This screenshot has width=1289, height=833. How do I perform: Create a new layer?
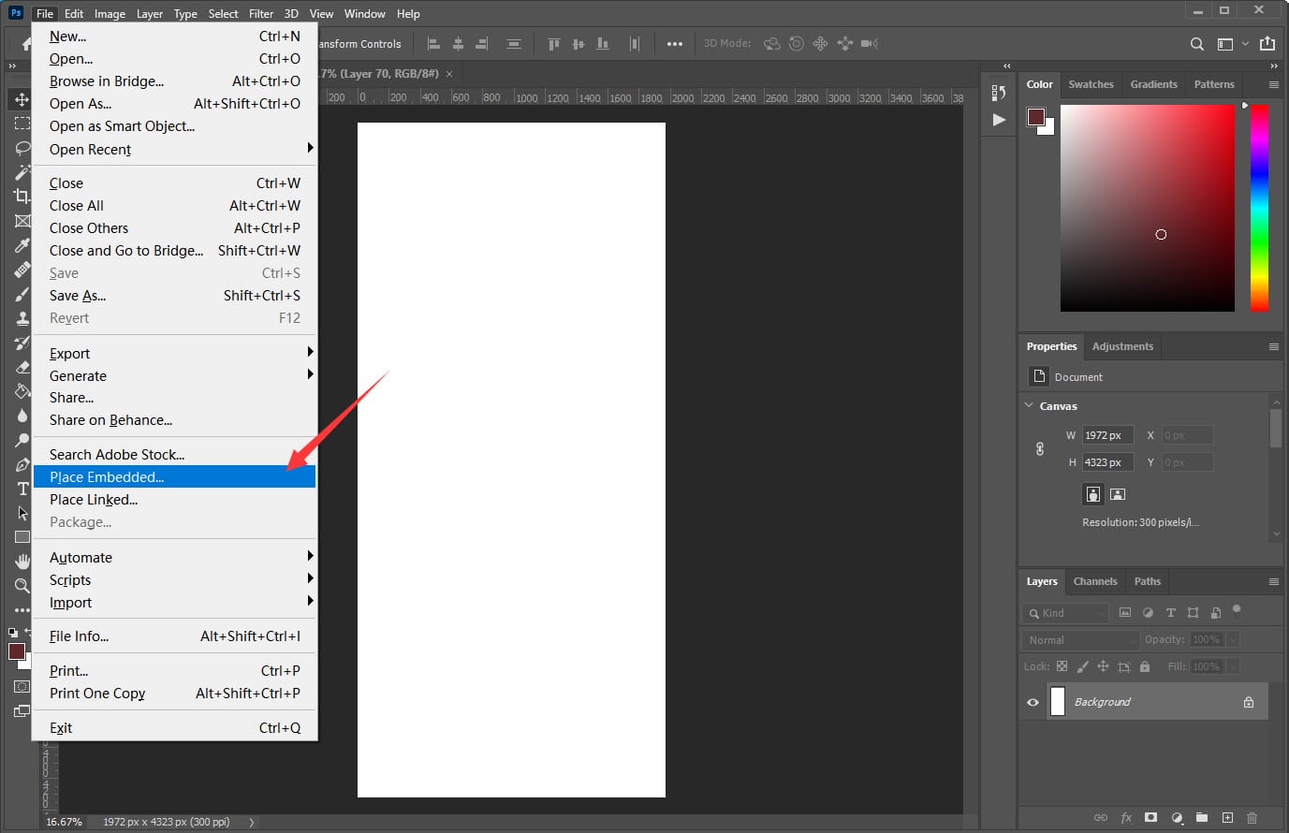[x=1227, y=817]
